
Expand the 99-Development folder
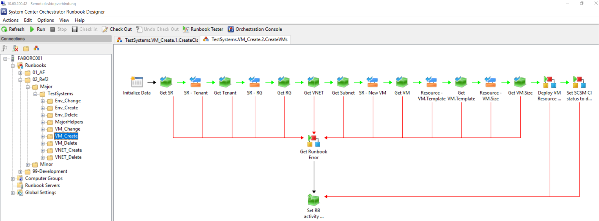[x=21, y=172]
